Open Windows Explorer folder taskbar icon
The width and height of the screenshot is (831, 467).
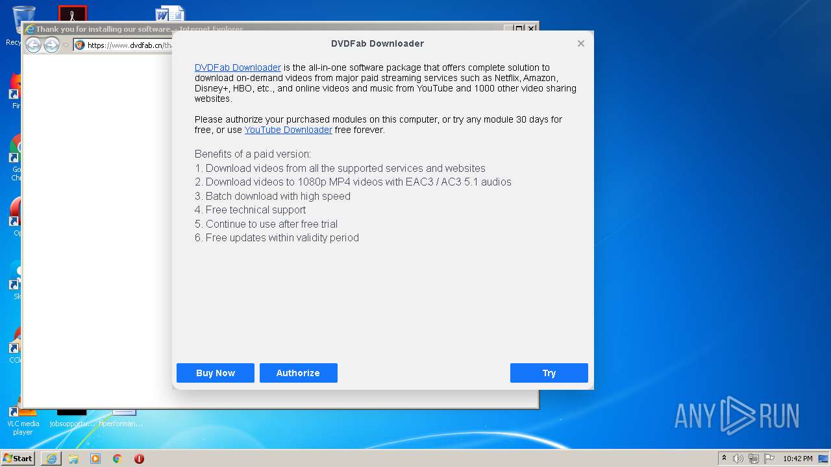coord(73,459)
